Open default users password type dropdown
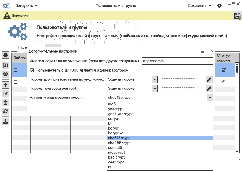The width and height of the screenshot is (242, 171). click(x=155, y=79)
